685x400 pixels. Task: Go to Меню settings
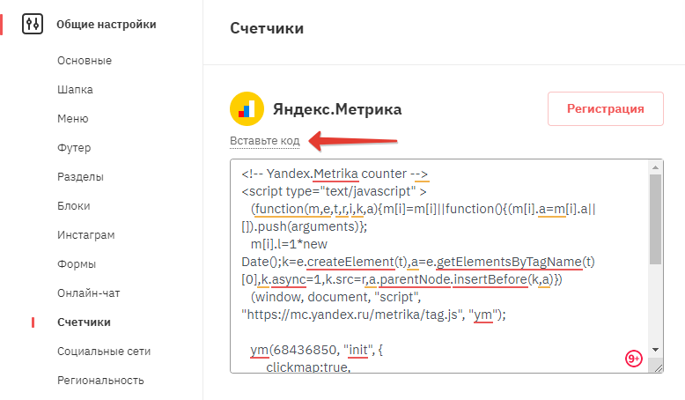73,119
